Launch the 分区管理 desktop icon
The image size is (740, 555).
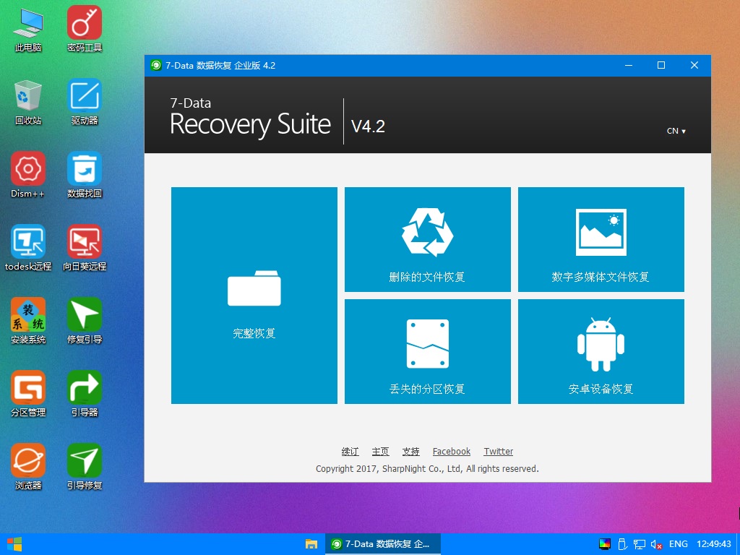click(28, 393)
